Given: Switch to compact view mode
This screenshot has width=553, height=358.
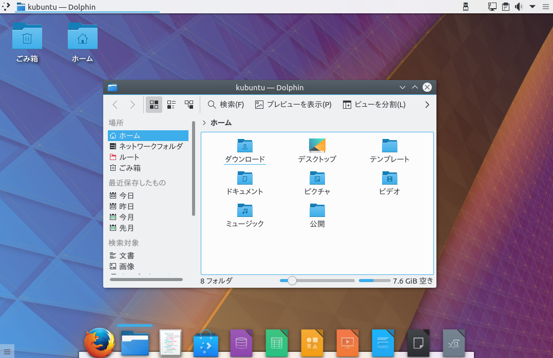Looking at the screenshot, I should (171, 105).
